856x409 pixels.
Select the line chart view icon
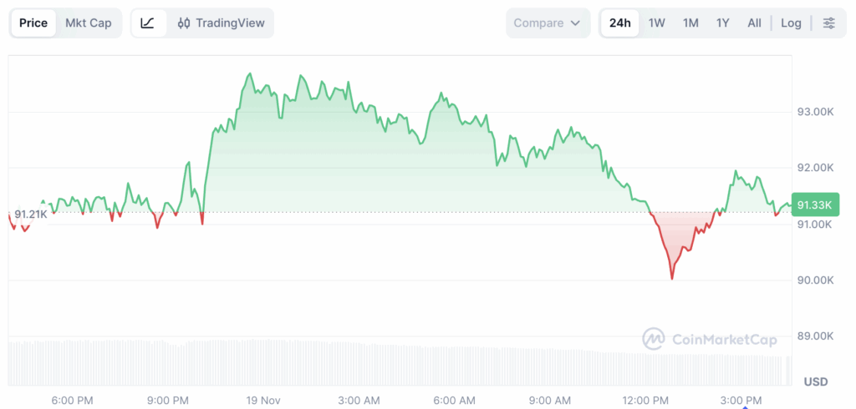pyautogui.click(x=147, y=23)
